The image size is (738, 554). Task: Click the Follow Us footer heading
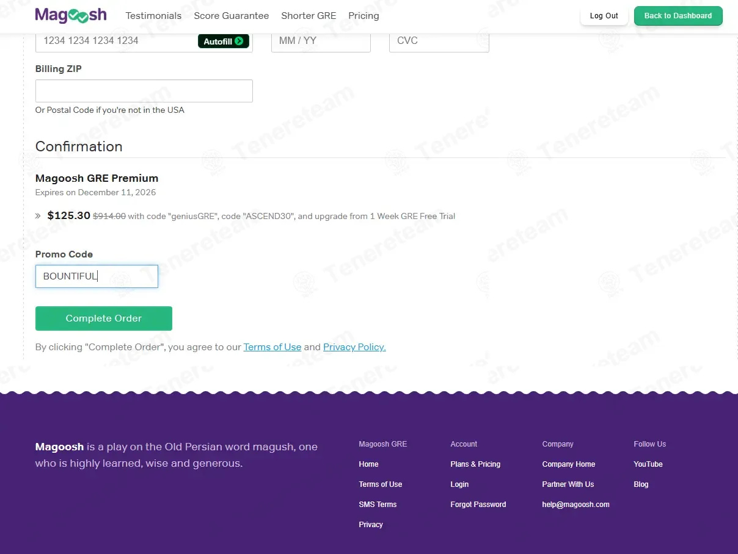[x=650, y=444]
